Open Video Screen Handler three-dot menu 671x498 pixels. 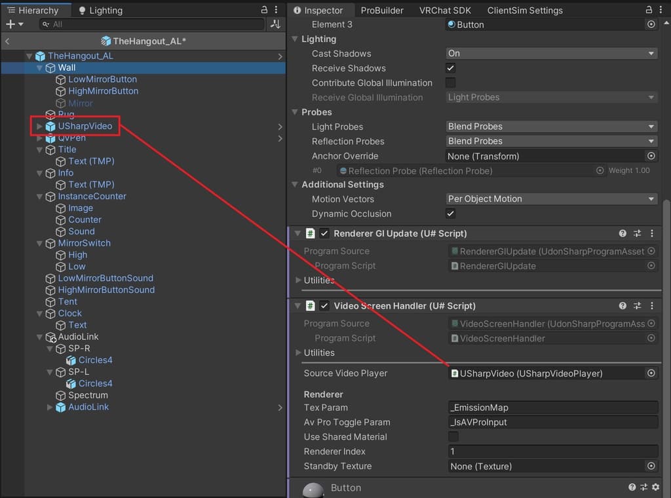click(651, 306)
